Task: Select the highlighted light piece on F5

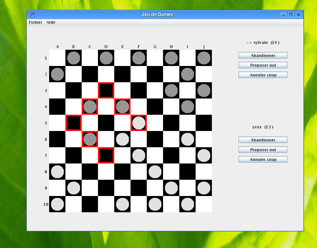Action: [139, 123]
